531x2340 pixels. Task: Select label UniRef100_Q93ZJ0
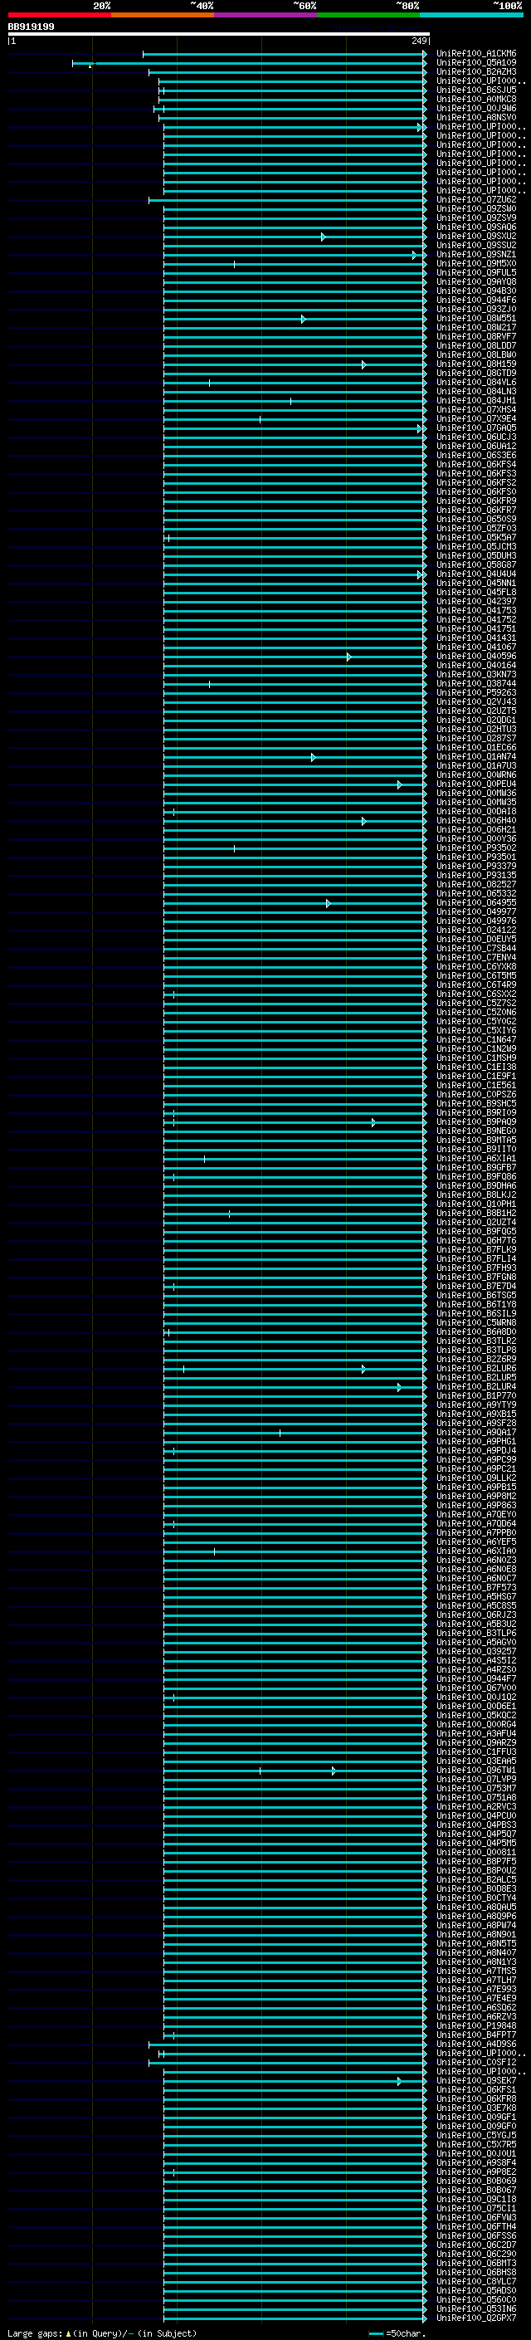[x=476, y=309]
